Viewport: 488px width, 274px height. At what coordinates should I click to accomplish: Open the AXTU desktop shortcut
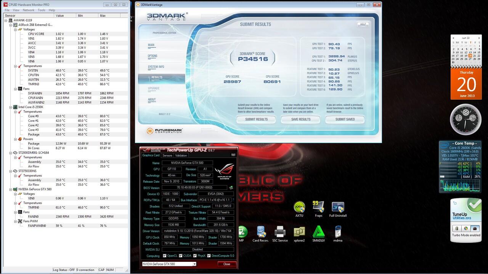[299, 209]
